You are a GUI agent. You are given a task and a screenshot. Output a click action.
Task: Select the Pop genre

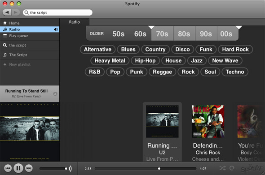coord(115,72)
